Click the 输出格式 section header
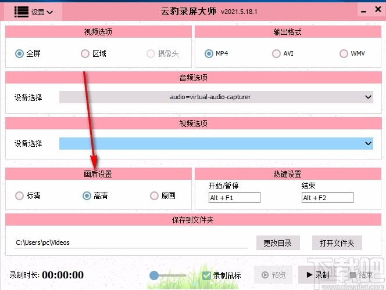386x290 pixels. tap(288, 32)
